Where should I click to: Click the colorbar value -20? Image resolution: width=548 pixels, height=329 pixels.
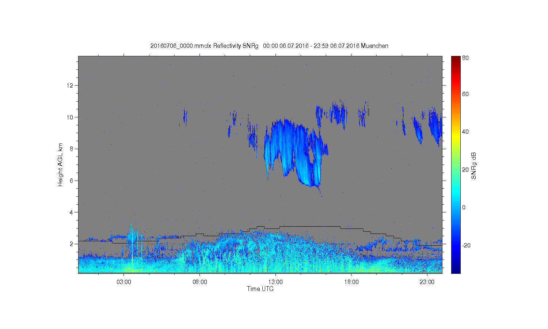pos(466,245)
